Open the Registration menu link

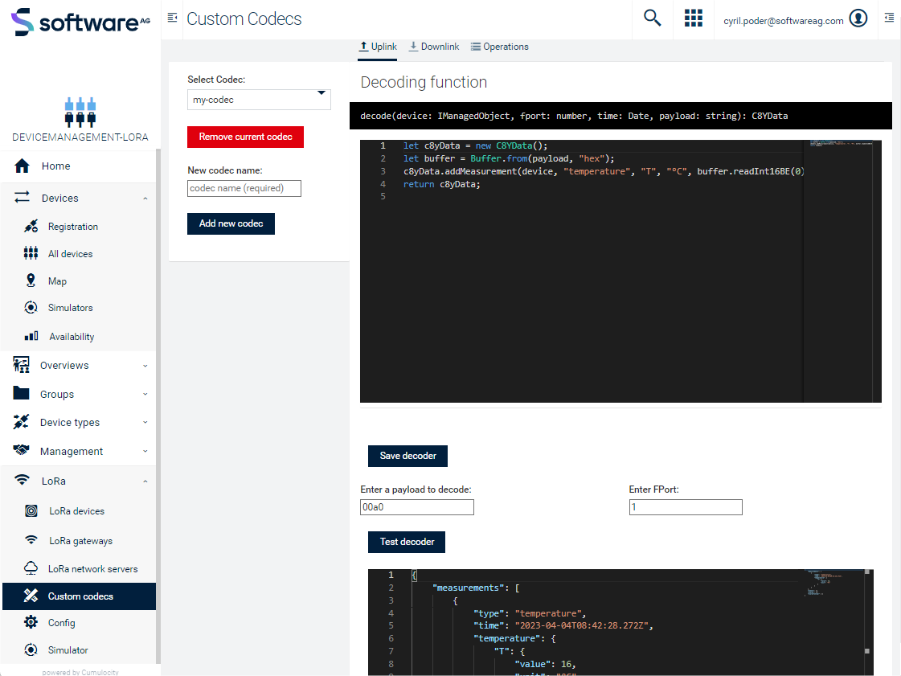[73, 227]
